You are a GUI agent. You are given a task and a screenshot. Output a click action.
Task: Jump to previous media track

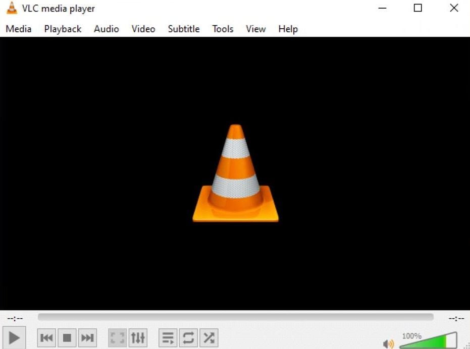[46, 338]
